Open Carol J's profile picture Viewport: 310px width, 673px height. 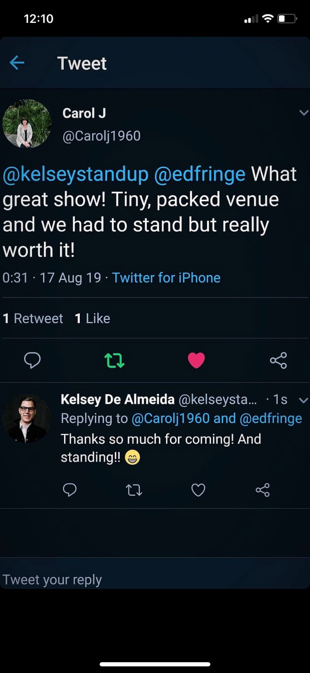(27, 123)
